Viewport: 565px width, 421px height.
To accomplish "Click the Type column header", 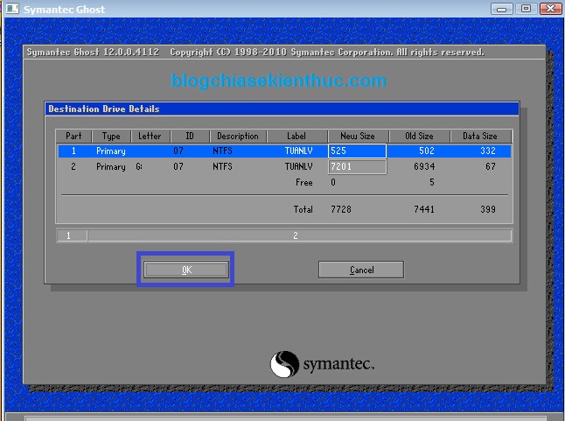I will click(x=111, y=137).
